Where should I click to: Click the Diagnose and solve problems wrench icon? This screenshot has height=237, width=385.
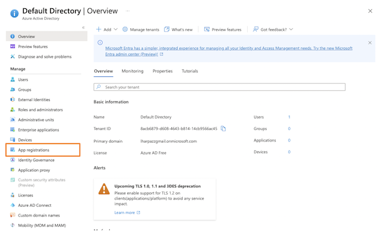tap(13, 56)
